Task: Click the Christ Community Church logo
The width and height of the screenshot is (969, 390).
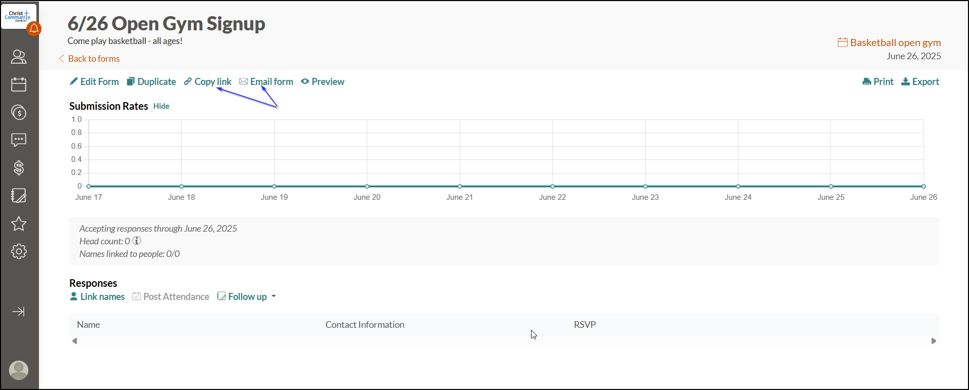Action: coord(17,16)
